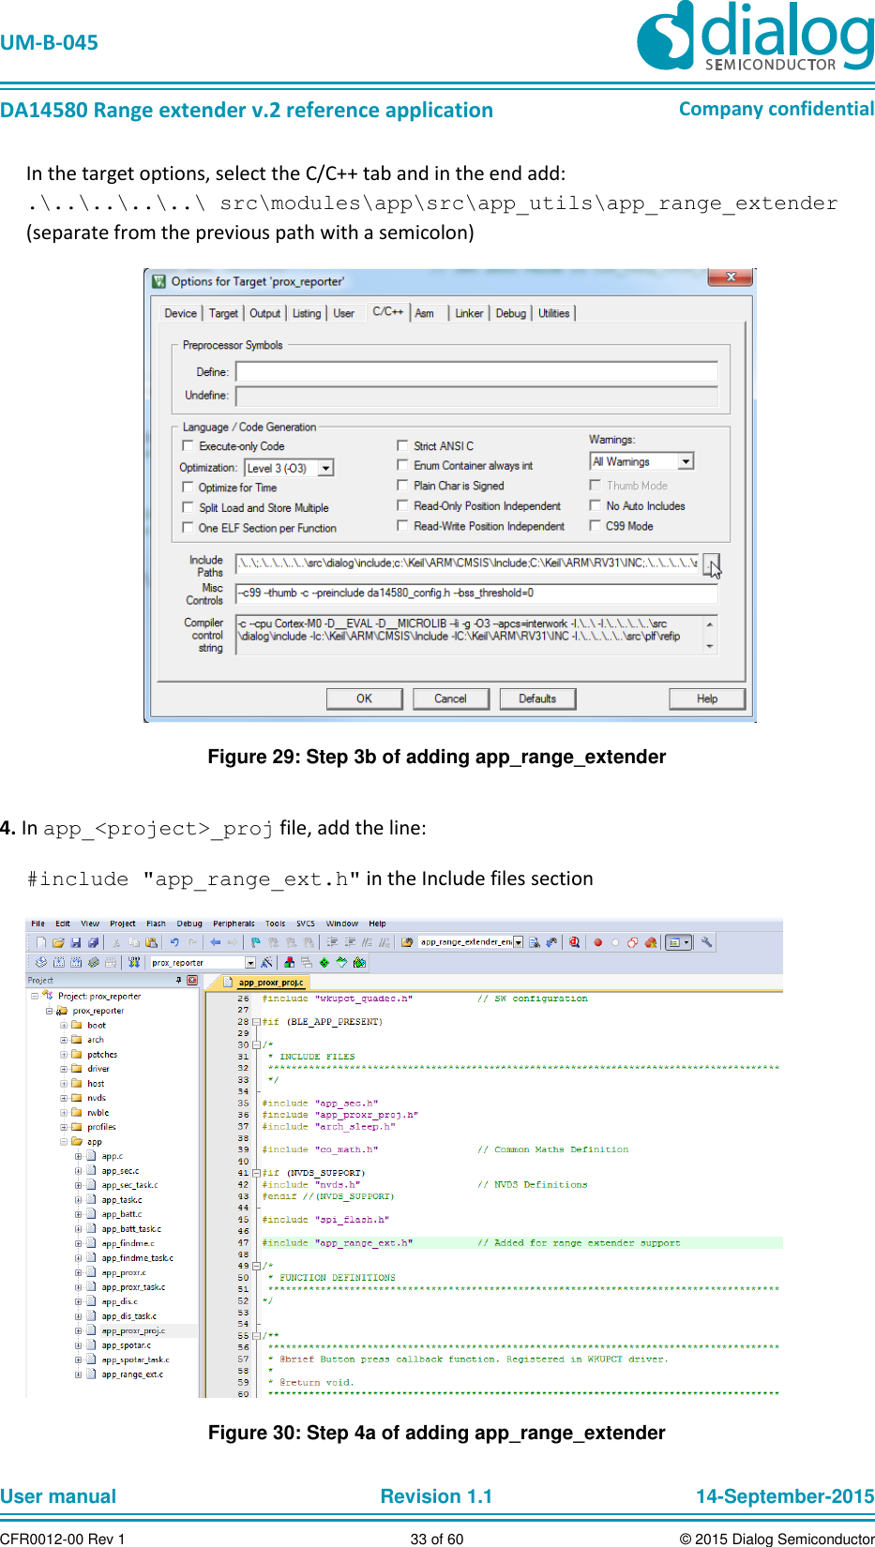Click the Open file toolbar icon
The height and width of the screenshot is (1547, 875).
(x=58, y=942)
